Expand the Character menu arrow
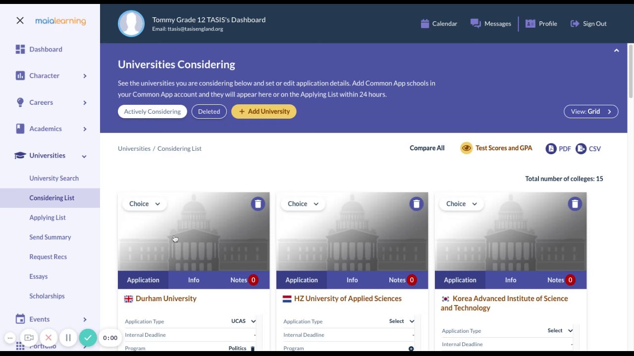Image resolution: width=634 pixels, height=356 pixels. (85, 76)
